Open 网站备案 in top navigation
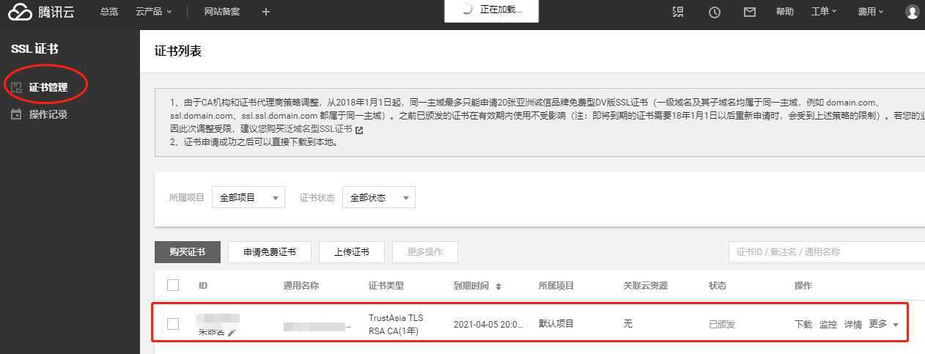The width and height of the screenshot is (925, 354). [x=222, y=12]
